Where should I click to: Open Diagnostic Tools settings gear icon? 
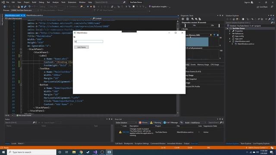183,19
